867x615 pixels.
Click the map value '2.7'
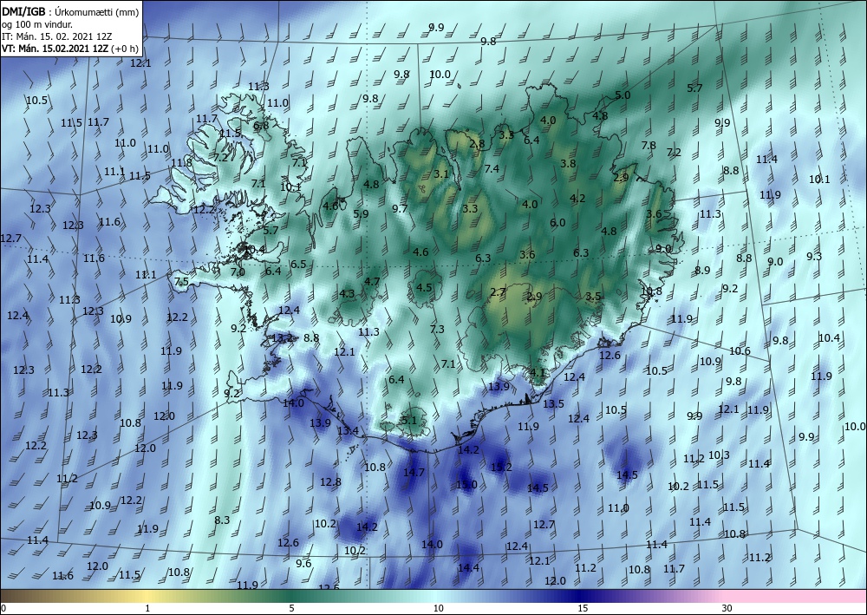coord(498,292)
